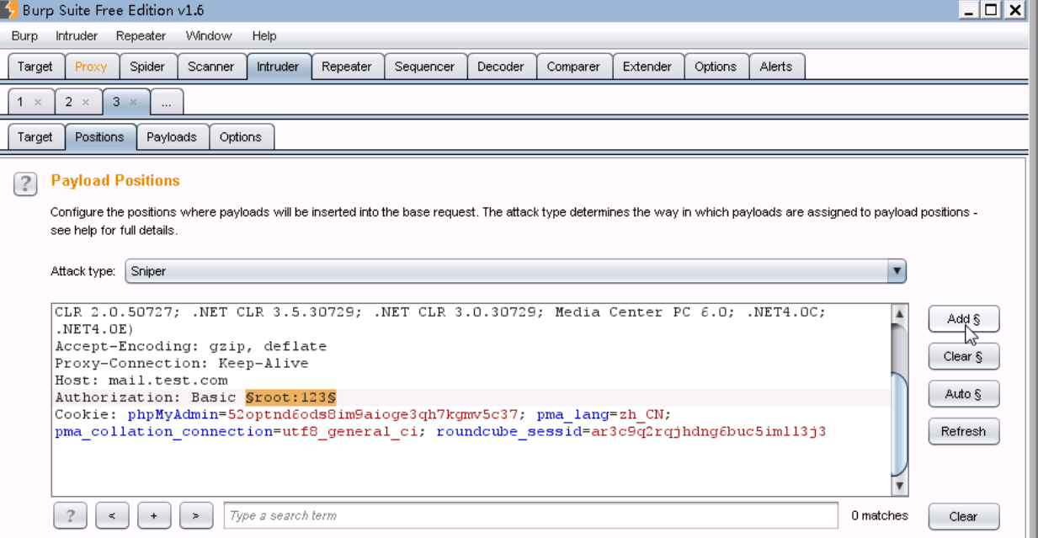Go to previous search match
Image resolution: width=1038 pixels, height=538 pixels.
(112, 516)
